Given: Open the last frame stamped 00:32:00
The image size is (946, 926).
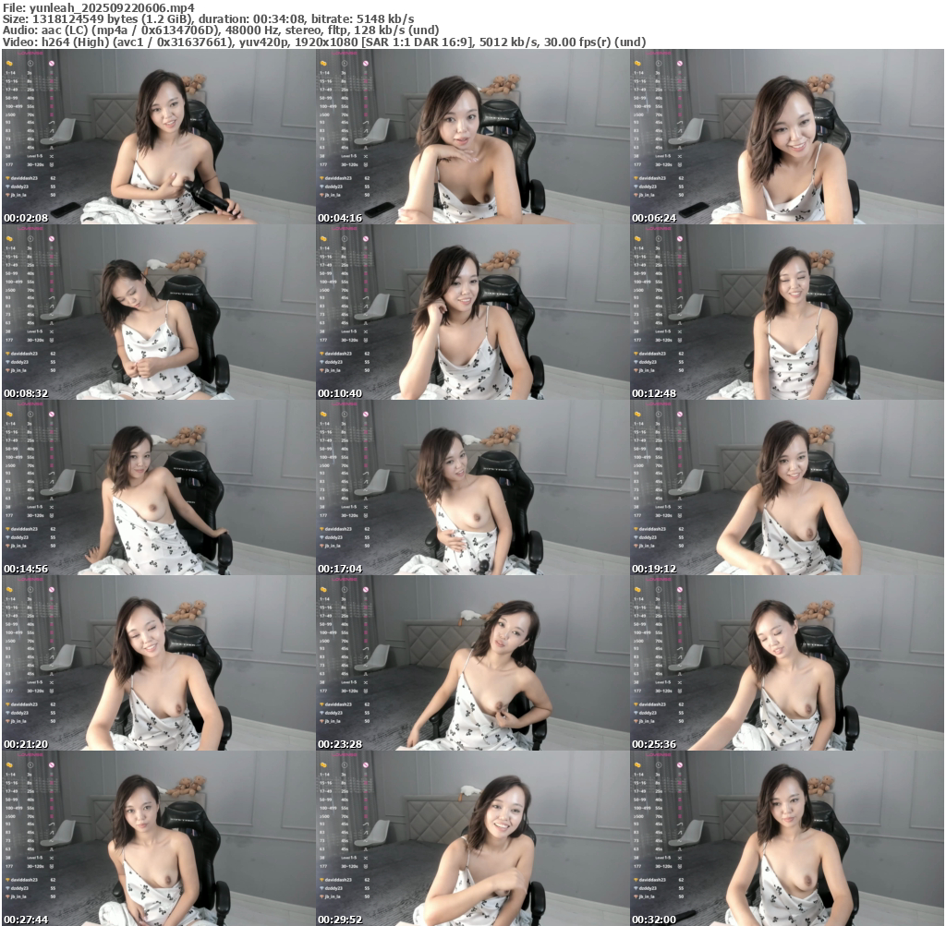Looking at the screenshot, I should (787, 838).
